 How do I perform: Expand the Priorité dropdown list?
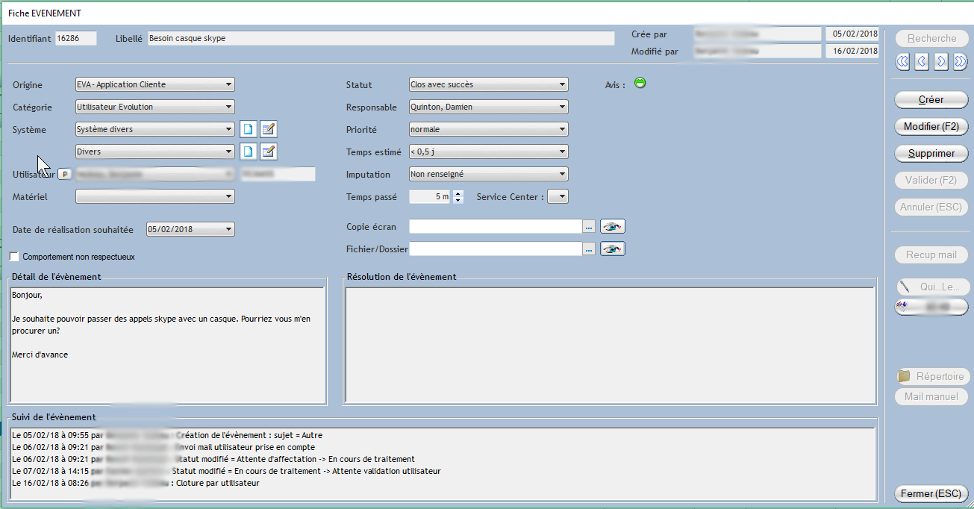pyautogui.click(x=563, y=130)
